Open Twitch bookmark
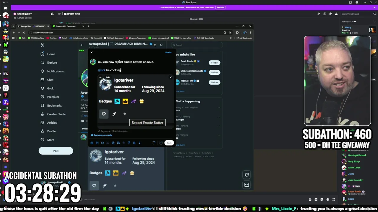Viewport: 378px width, 212px height. (x=63, y=38)
